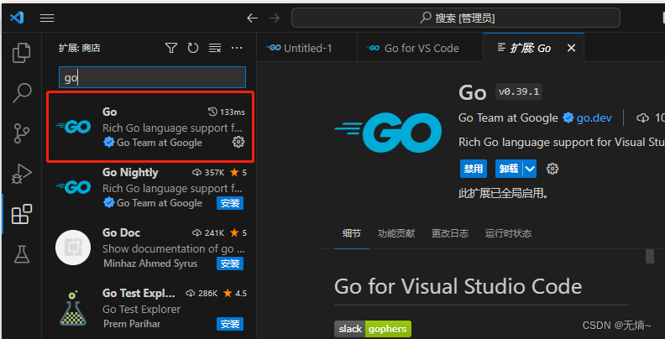Go forward with the right arrow
Viewport: 665px width, 339px height.
tap(275, 18)
